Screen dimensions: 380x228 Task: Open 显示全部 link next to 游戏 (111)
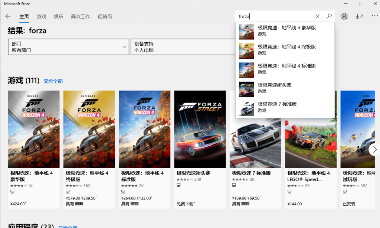53,81
